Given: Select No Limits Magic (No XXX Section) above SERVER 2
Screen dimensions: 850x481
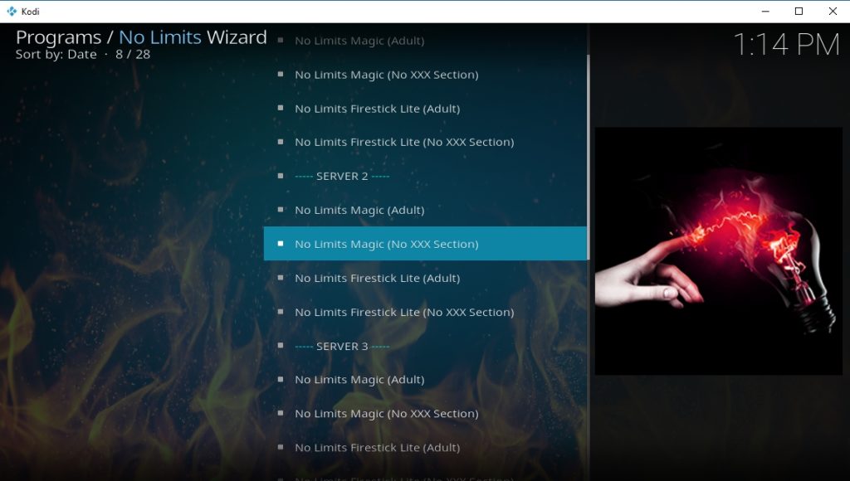Looking at the screenshot, I should 425,74.
